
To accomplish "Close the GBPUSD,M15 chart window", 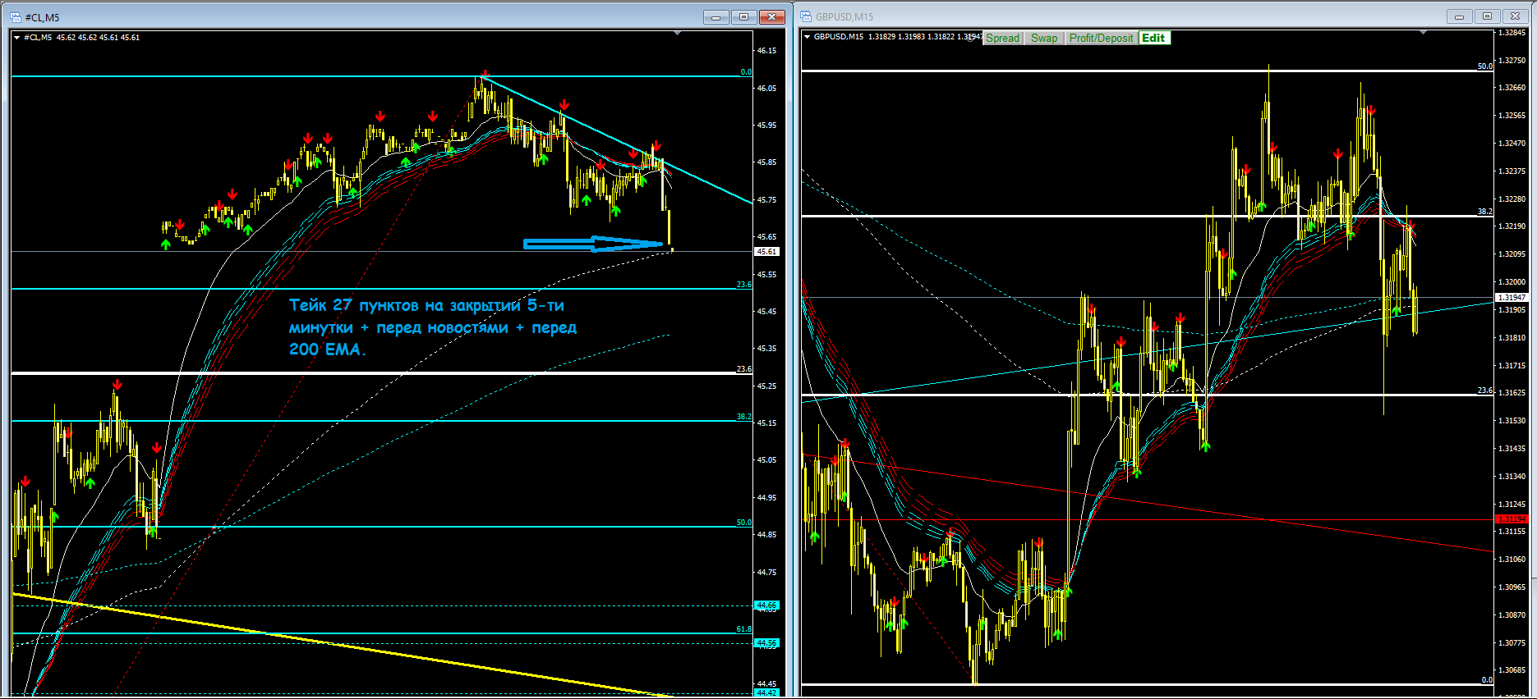I will click(1516, 16).
